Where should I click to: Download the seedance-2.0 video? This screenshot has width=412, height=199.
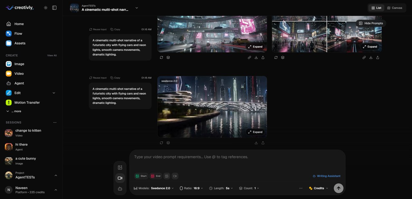pos(256,143)
